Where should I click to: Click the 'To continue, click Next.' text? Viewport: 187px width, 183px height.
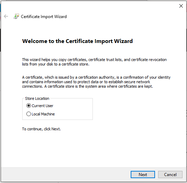41,129
